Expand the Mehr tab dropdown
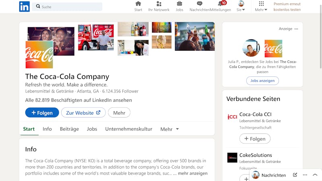The height and width of the screenshot is (181, 322). pyautogui.click(x=169, y=129)
